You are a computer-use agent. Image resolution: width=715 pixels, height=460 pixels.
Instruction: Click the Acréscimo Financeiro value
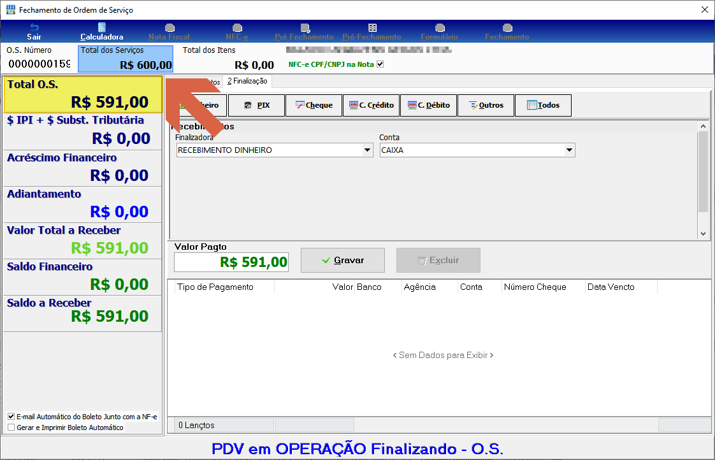tap(119, 175)
